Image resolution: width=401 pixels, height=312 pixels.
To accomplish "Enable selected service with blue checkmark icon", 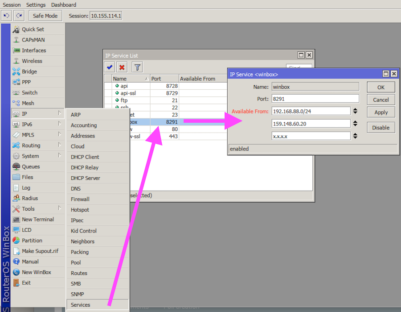I will click(109, 67).
